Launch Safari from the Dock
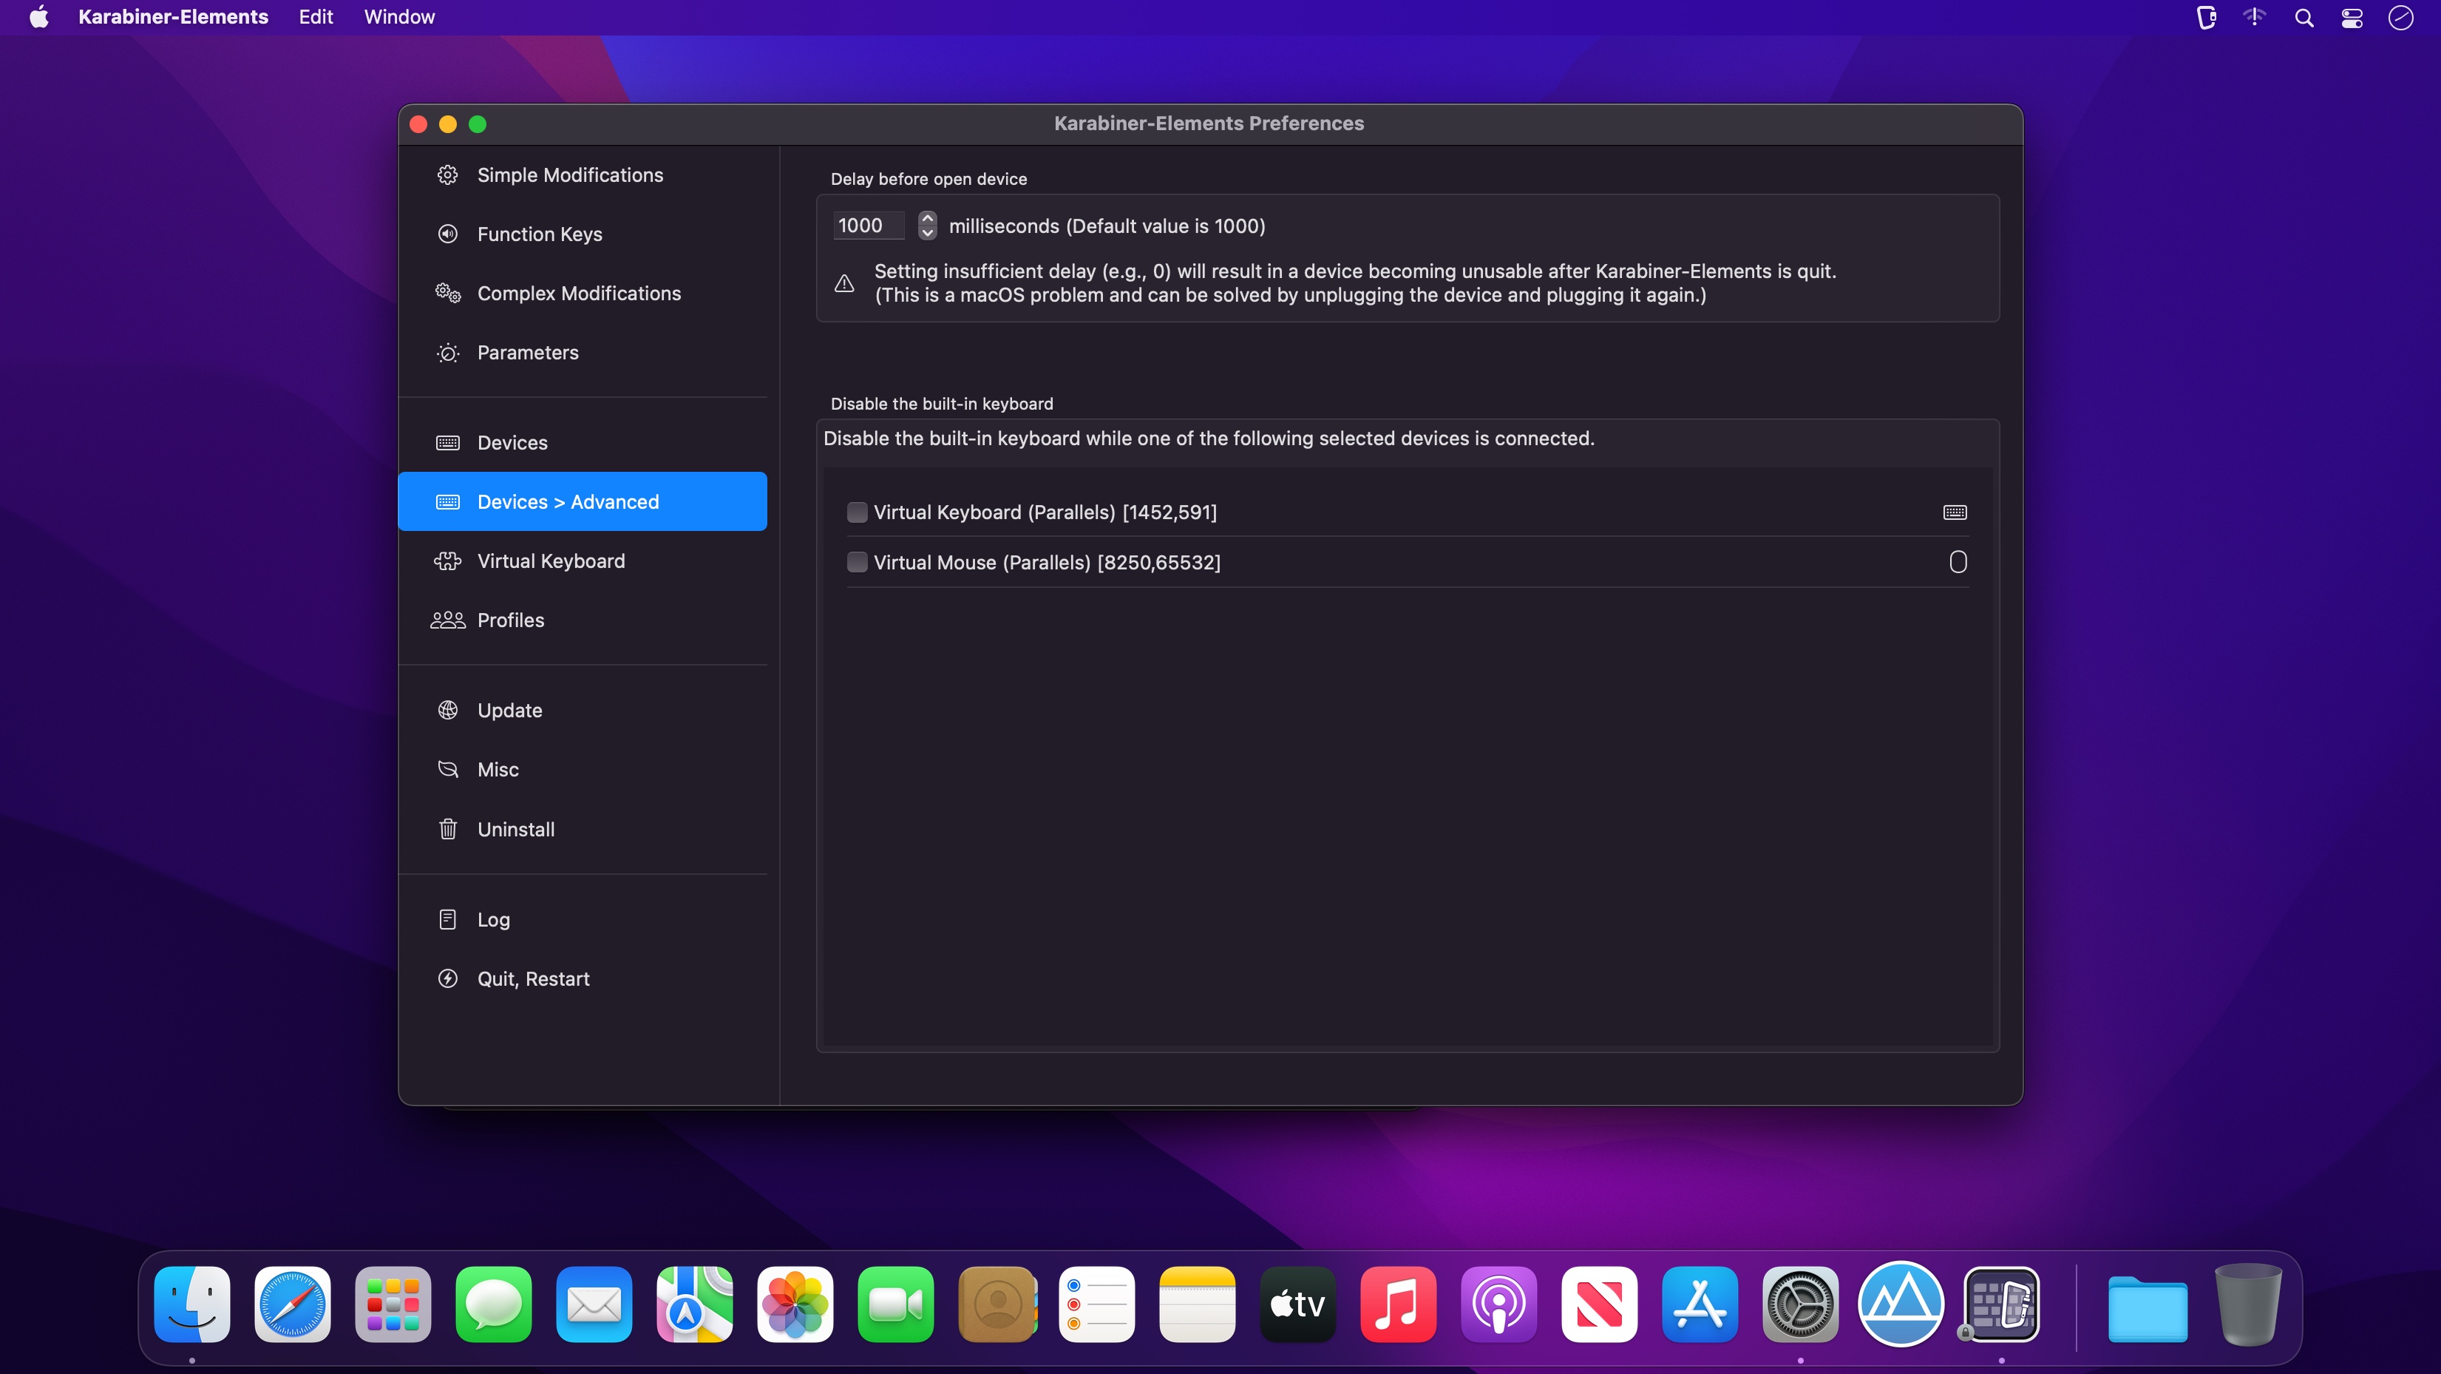Image resolution: width=2441 pixels, height=1374 pixels. pyautogui.click(x=293, y=1304)
